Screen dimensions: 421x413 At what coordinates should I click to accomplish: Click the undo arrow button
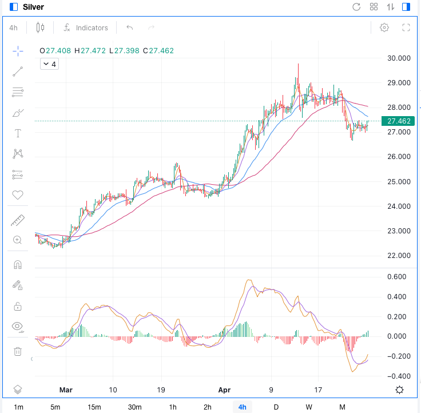pos(130,27)
